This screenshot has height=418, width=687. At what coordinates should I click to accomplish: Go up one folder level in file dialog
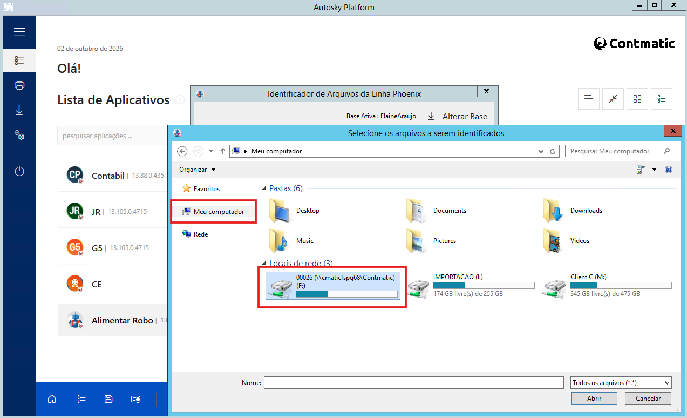click(x=223, y=151)
